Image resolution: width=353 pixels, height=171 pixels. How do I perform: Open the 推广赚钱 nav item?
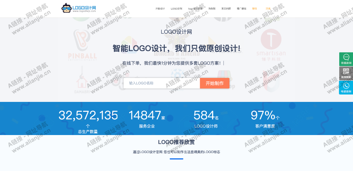tap(241, 8)
